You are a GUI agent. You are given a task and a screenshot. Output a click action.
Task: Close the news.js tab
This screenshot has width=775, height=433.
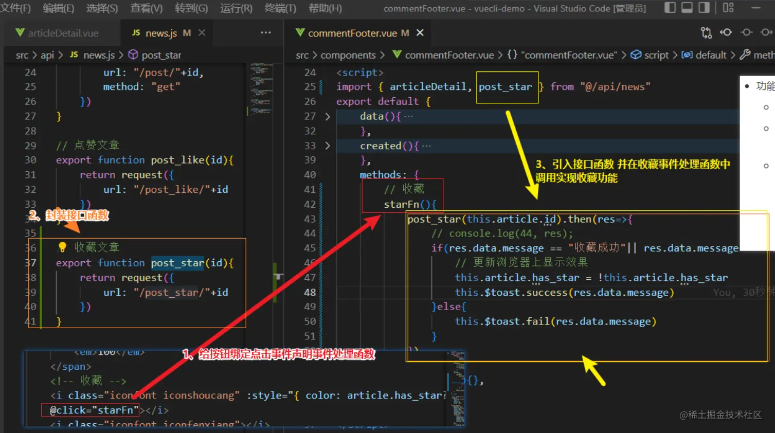tap(202, 32)
